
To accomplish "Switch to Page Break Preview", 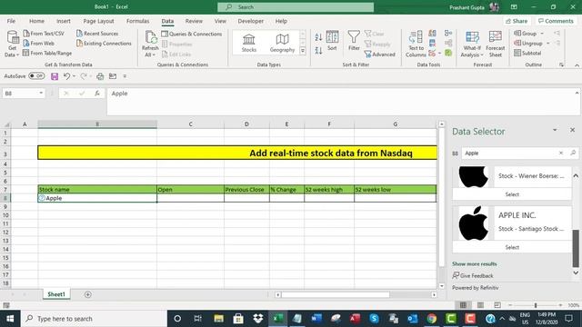I will click(497, 305).
